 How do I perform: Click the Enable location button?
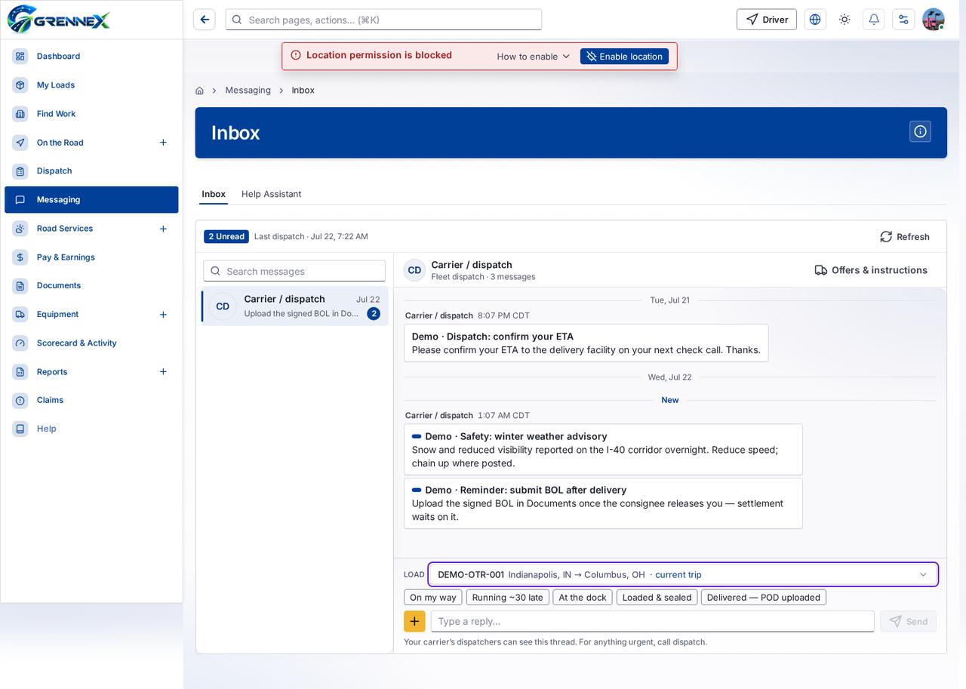pos(624,57)
